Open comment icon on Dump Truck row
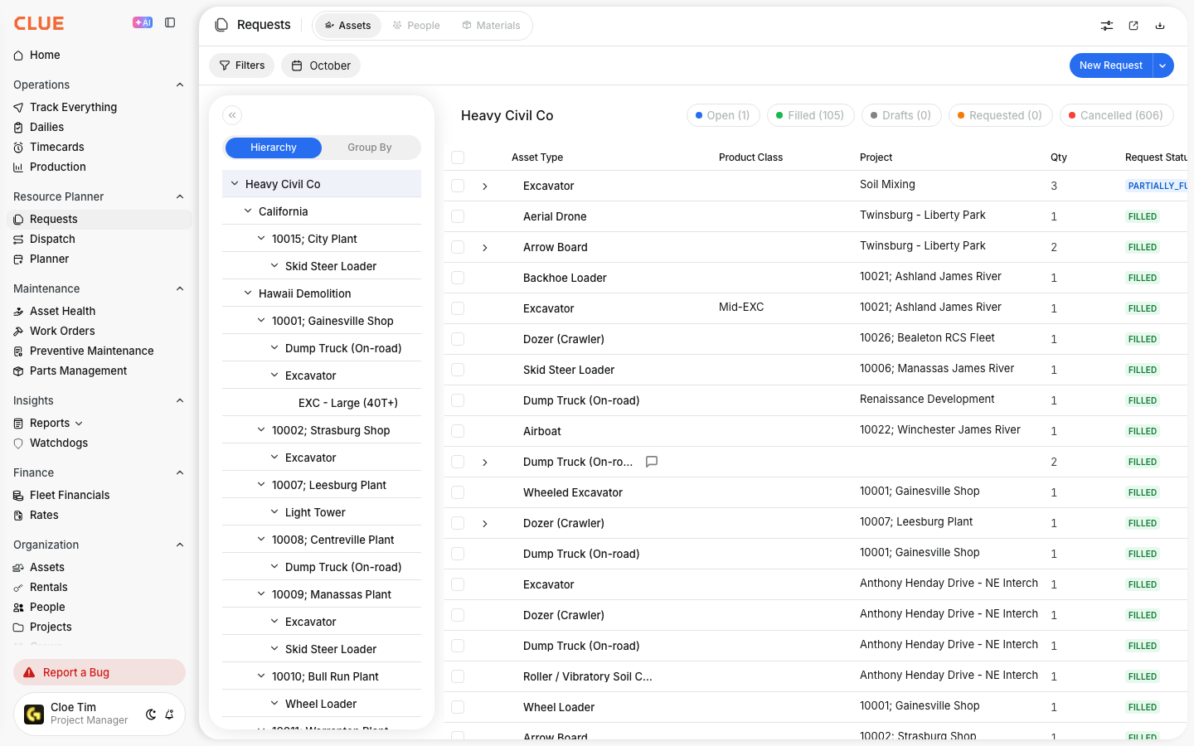The height and width of the screenshot is (746, 1194). (652, 462)
